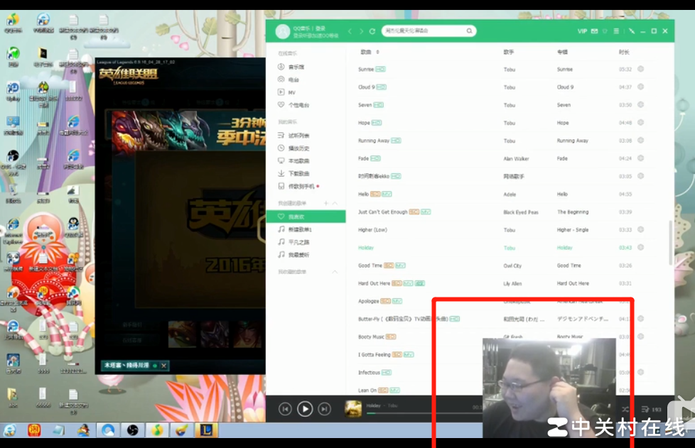
Task: Add a new playlist with plus icon
Action: 326,204
